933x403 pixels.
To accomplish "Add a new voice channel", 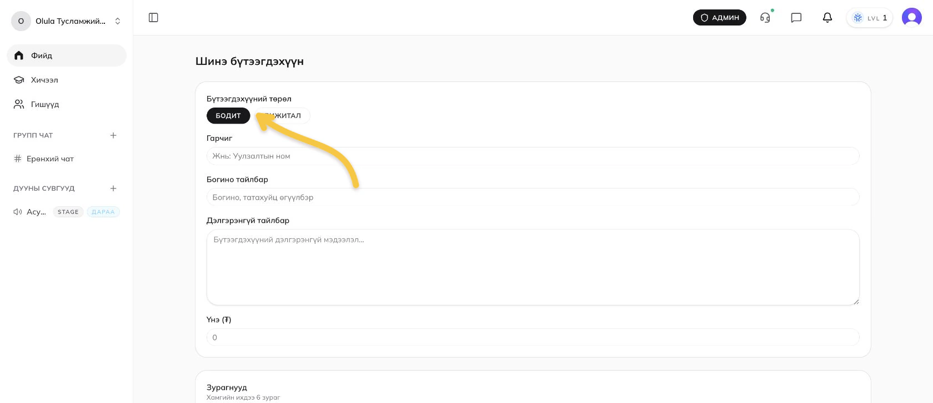I will (113, 188).
